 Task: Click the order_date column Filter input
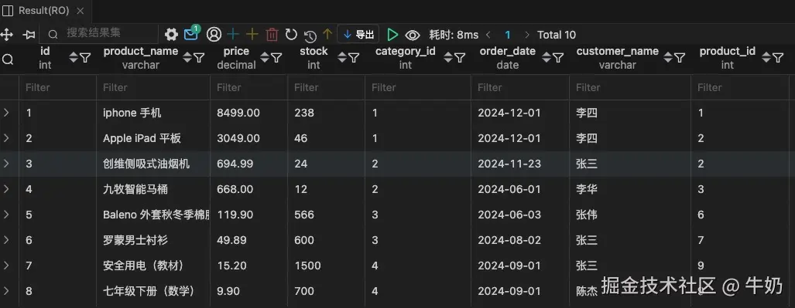pyautogui.click(x=520, y=87)
